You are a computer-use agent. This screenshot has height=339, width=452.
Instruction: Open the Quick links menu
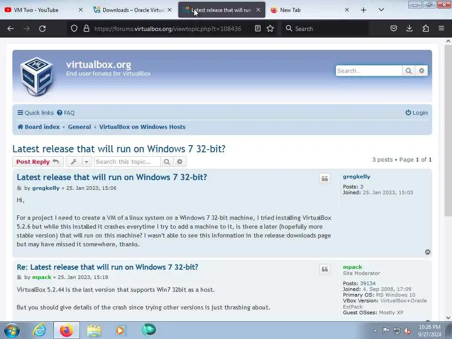point(35,113)
